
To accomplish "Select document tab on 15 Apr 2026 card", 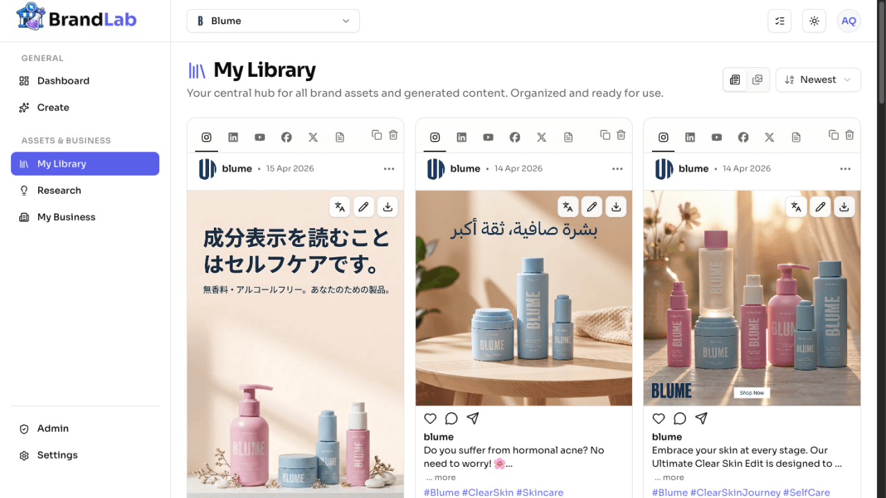I will [x=340, y=137].
